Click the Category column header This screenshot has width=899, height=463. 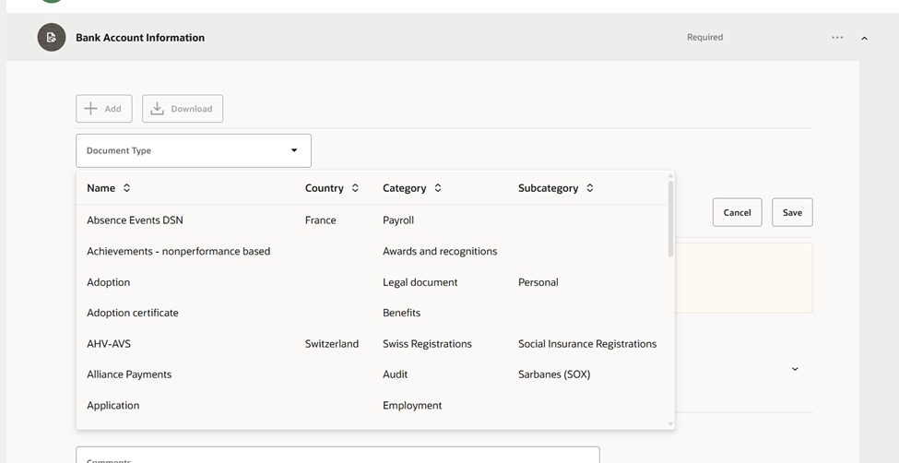(x=405, y=188)
